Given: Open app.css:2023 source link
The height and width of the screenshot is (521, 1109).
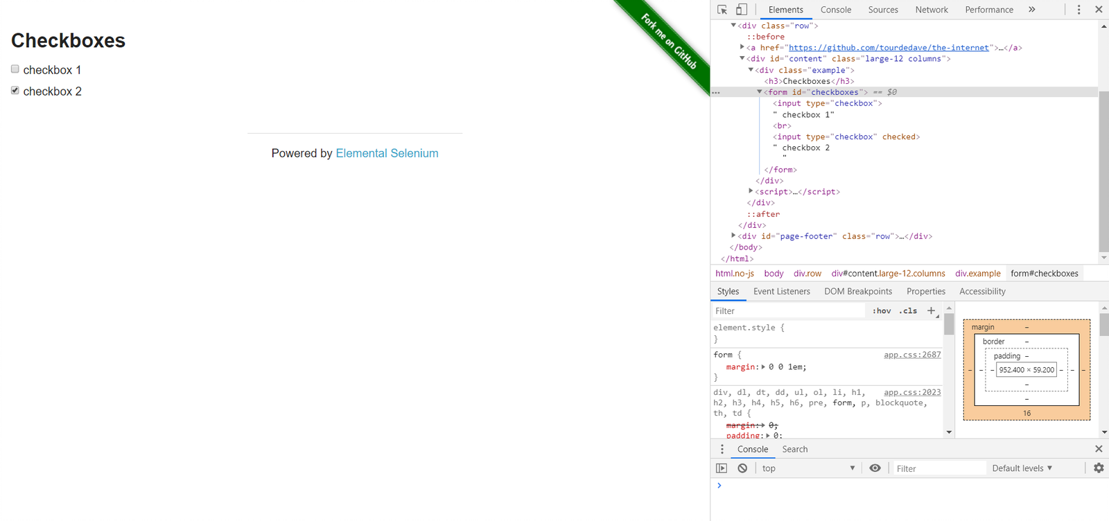Looking at the screenshot, I should tap(912, 392).
